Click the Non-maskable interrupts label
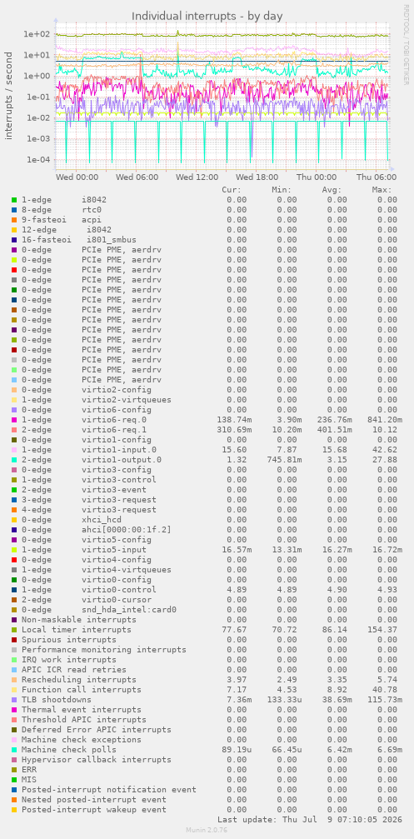 coord(78,620)
